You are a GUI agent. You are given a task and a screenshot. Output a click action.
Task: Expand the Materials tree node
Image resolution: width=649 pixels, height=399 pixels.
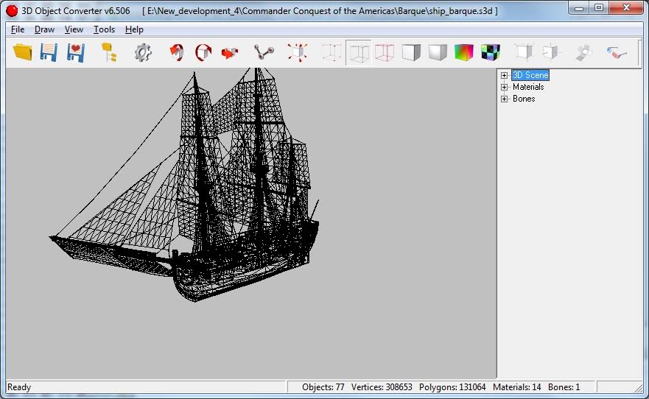pyautogui.click(x=505, y=87)
